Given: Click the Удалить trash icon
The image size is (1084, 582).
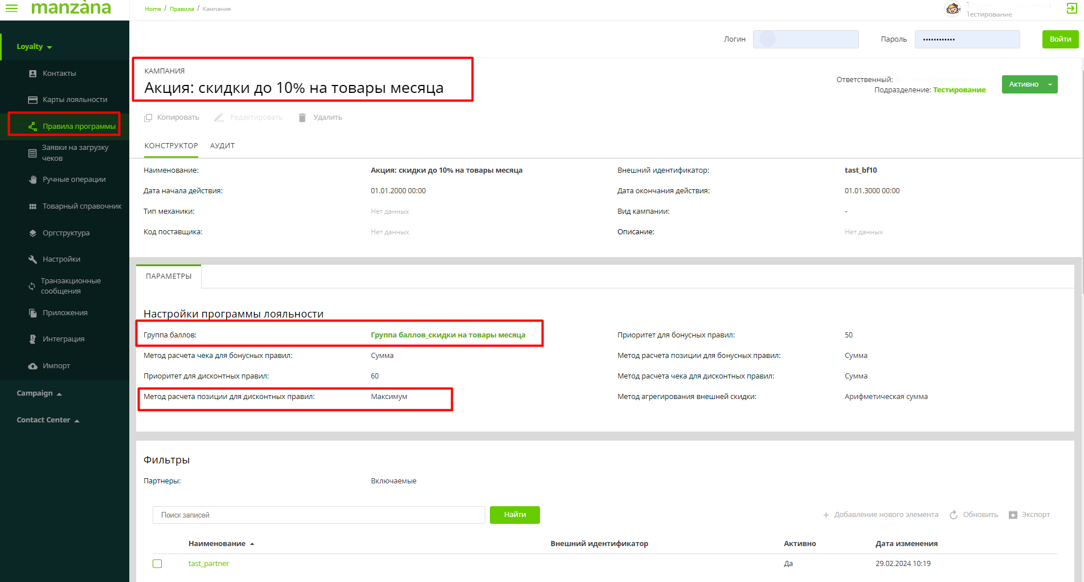Looking at the screenshot, I should (x=302, y=117).
